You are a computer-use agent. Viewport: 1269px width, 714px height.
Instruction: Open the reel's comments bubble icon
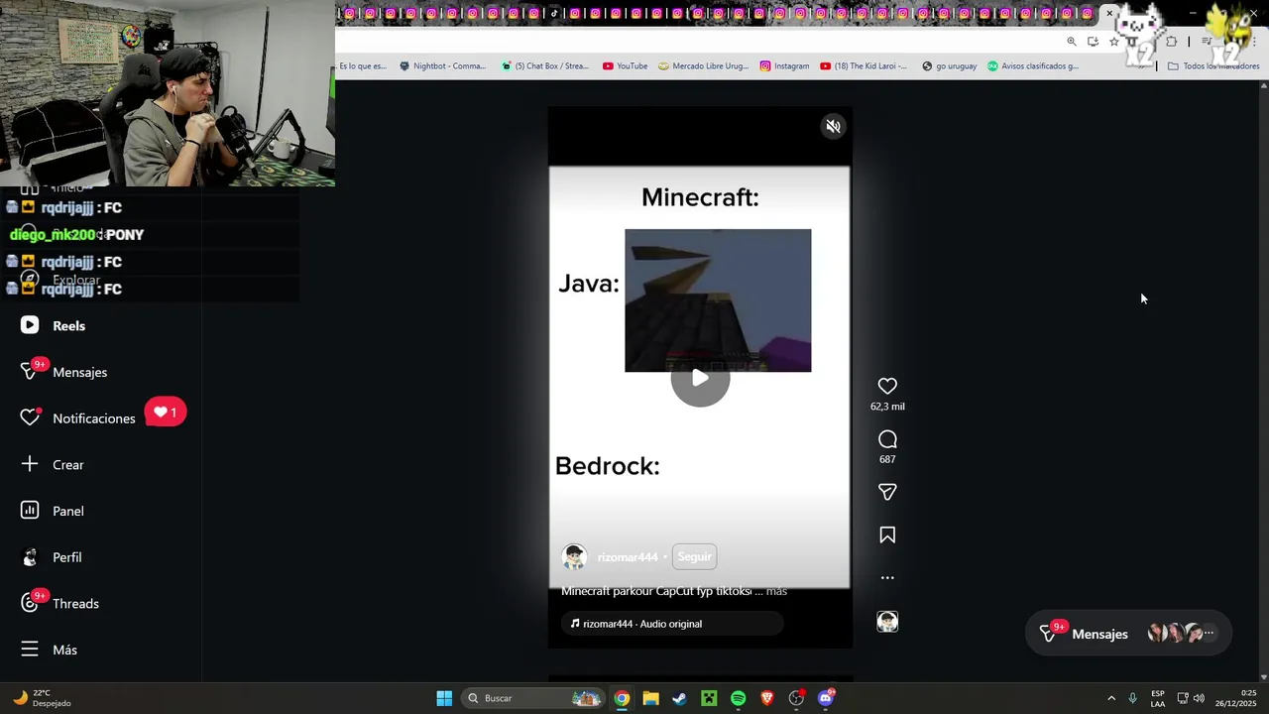[887, 439]
